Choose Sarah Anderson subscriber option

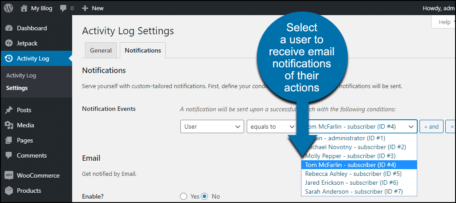pos(359,191)
